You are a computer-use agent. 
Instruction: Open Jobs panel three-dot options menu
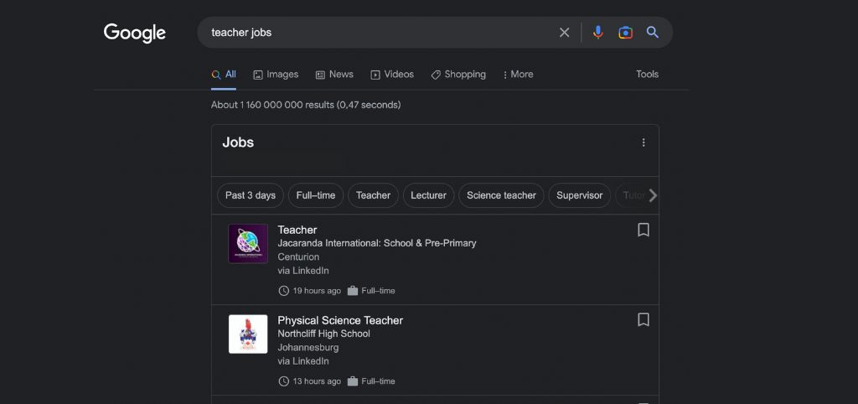click(643, 142)
